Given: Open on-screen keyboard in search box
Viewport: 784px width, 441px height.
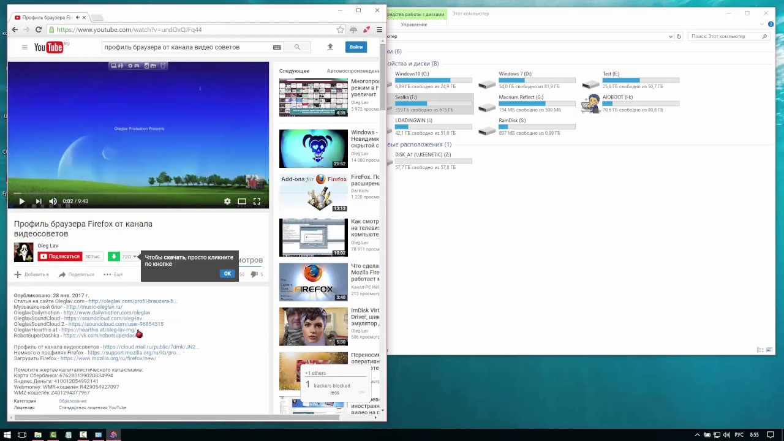Looking at the screenshot, I should click(277, 47).
